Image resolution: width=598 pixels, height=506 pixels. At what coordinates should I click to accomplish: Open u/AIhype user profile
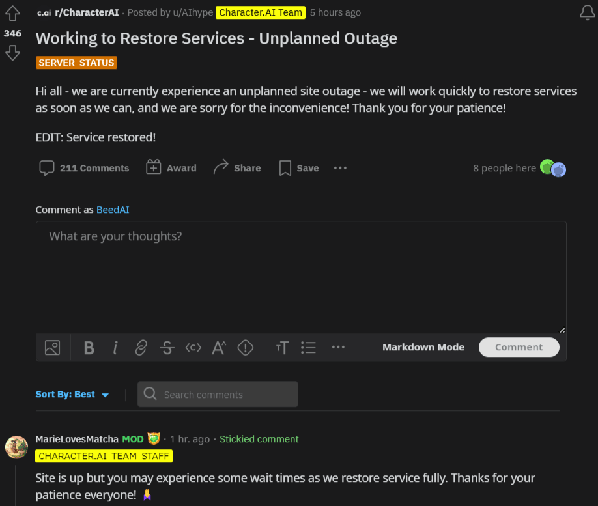click(193, 12)
